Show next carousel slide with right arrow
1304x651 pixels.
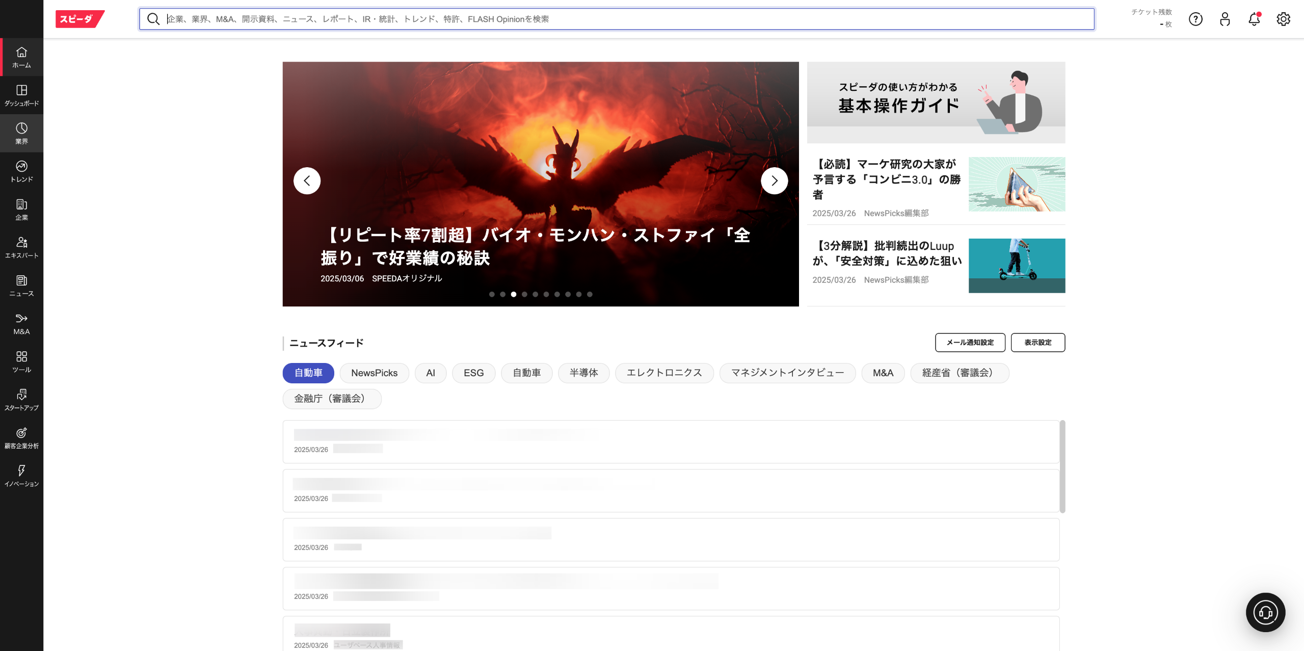(774, 180)
